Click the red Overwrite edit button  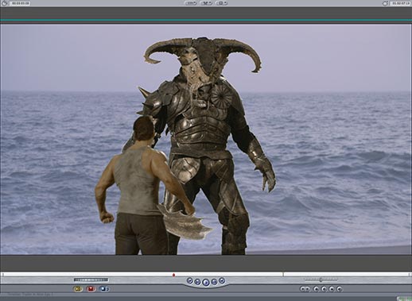91,289
